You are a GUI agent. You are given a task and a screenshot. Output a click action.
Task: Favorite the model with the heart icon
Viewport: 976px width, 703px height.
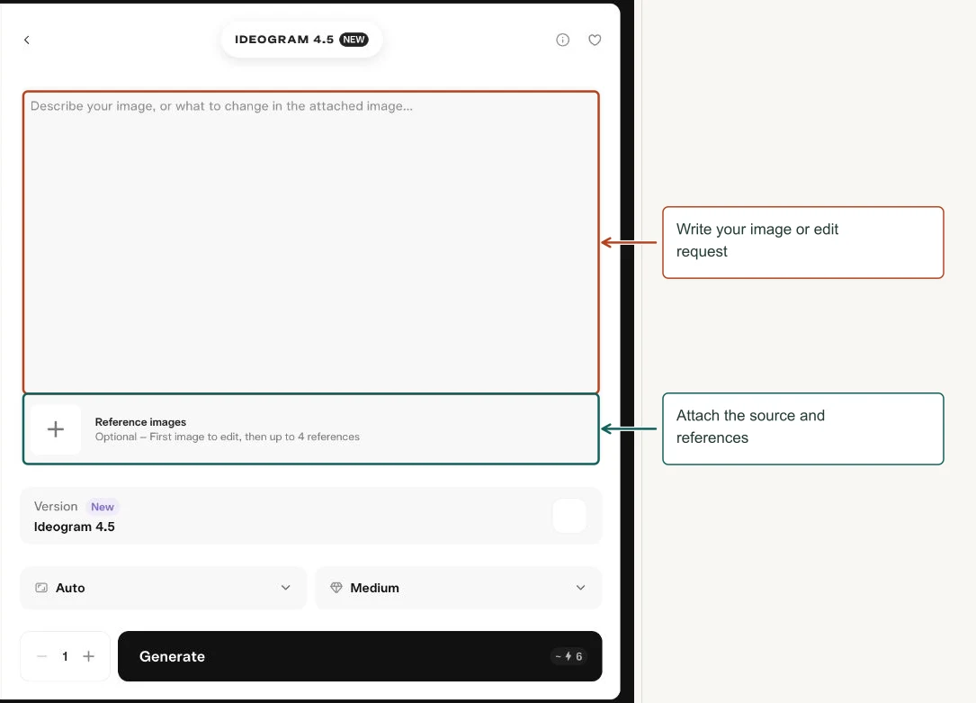(x=595, y=40)
